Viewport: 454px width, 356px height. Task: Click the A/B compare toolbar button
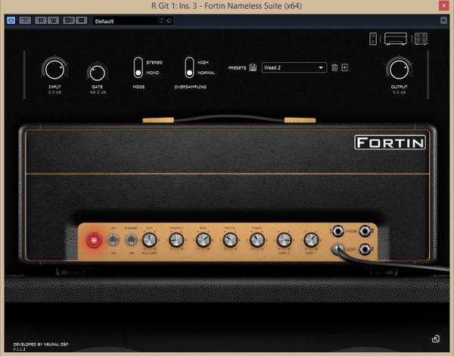click(69, 20)
